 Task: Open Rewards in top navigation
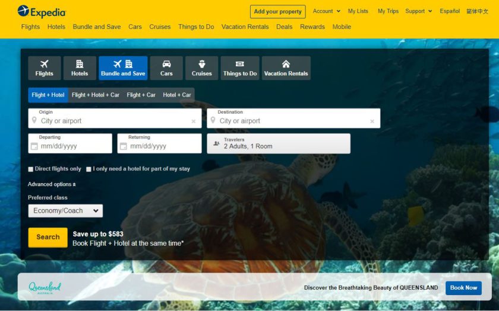click(x=312, y=27)
